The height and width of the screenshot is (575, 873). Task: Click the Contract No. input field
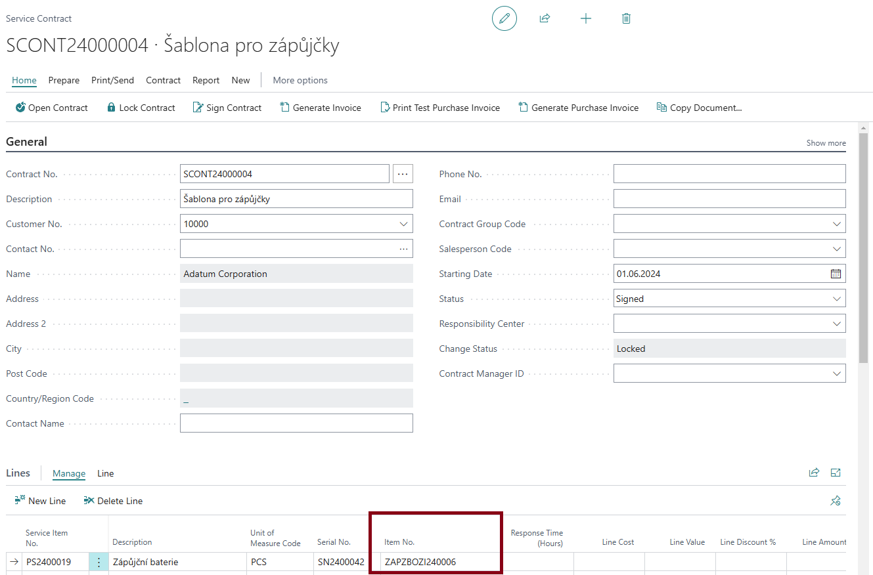[x=284, y=174]
